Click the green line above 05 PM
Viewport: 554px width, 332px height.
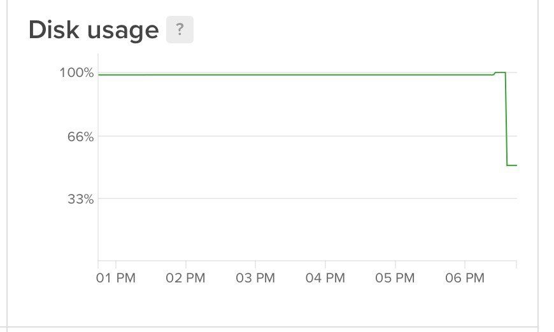click(395, 74)
